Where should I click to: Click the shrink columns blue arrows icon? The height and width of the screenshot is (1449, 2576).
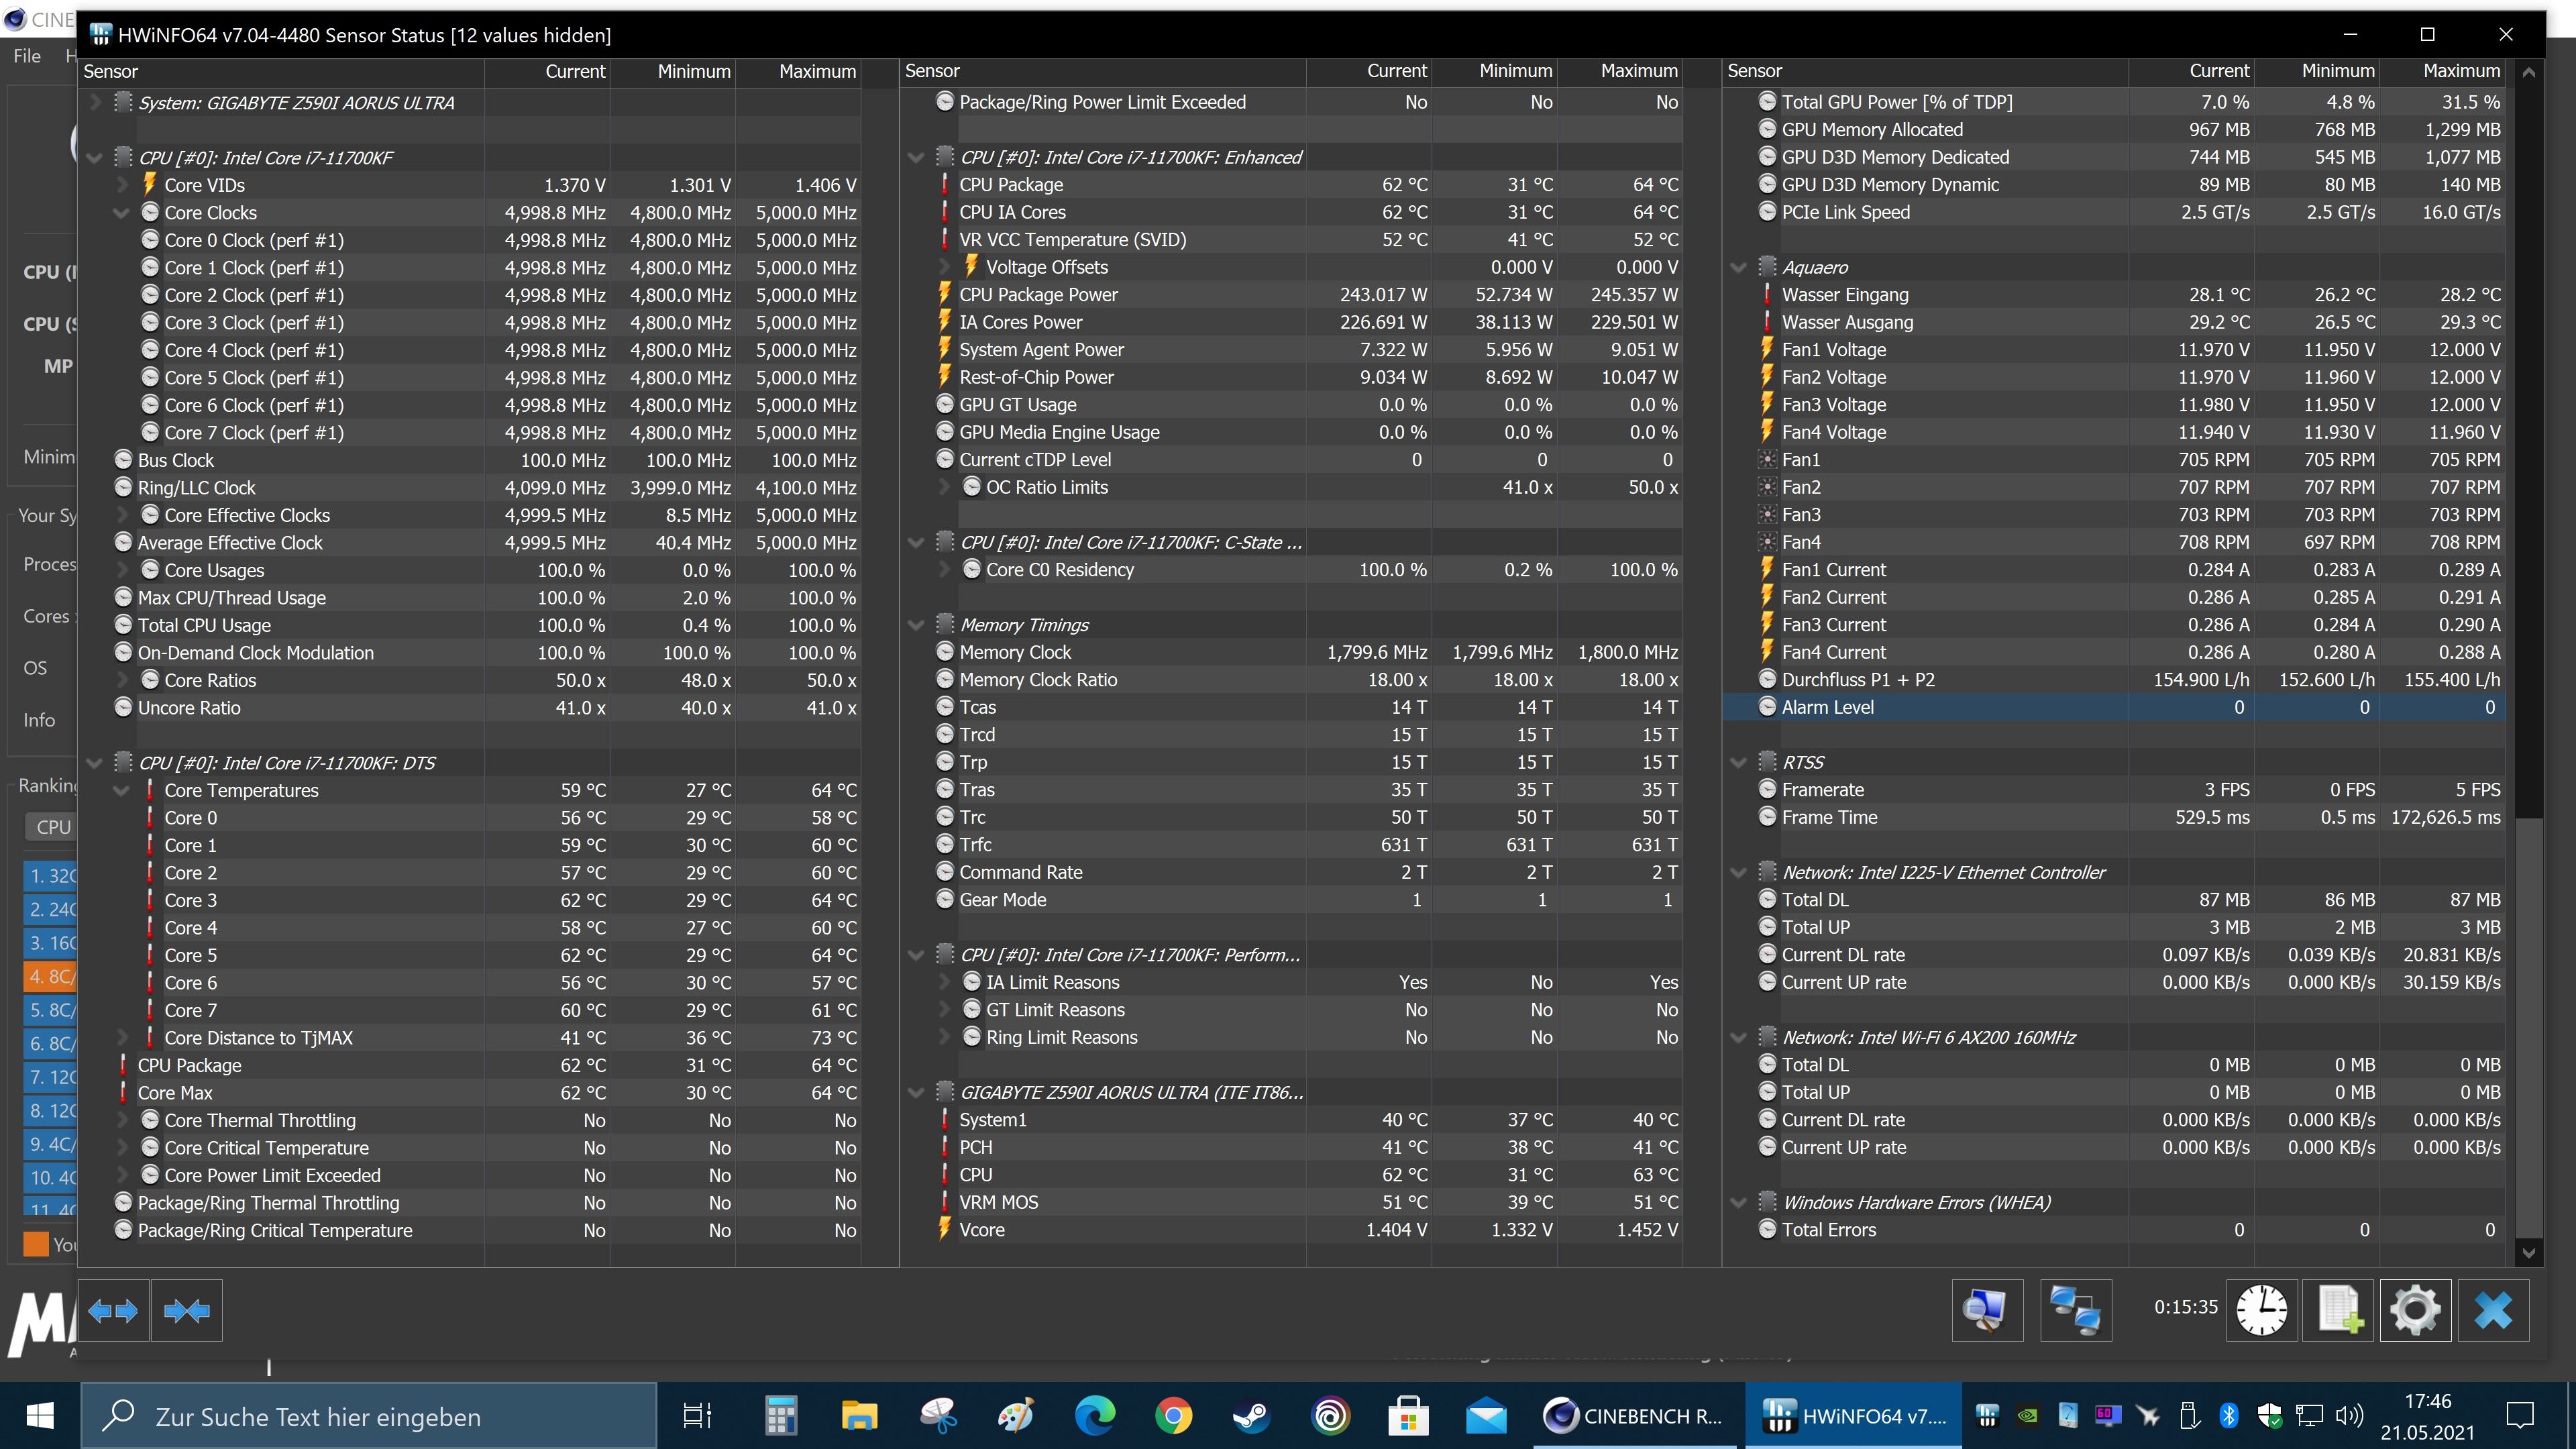coord(187,1310)
